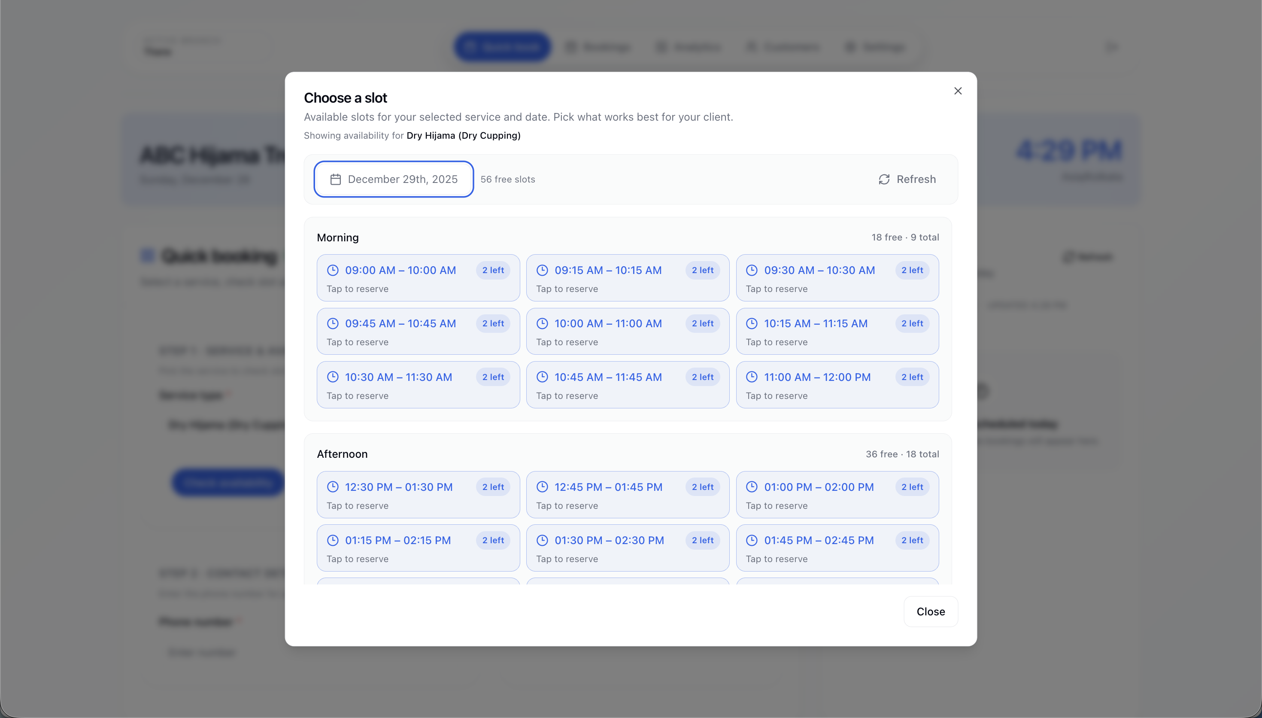The width and height of the screenshot is (1262, 718).
Task: Click the clock icon on the 10:15 AM slot
Action: tap(751, 323)
